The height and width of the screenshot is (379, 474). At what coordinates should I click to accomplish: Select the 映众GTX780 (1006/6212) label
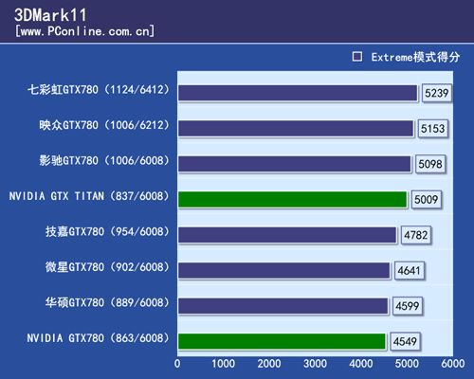pyautogui.click(x=104, y=125)
